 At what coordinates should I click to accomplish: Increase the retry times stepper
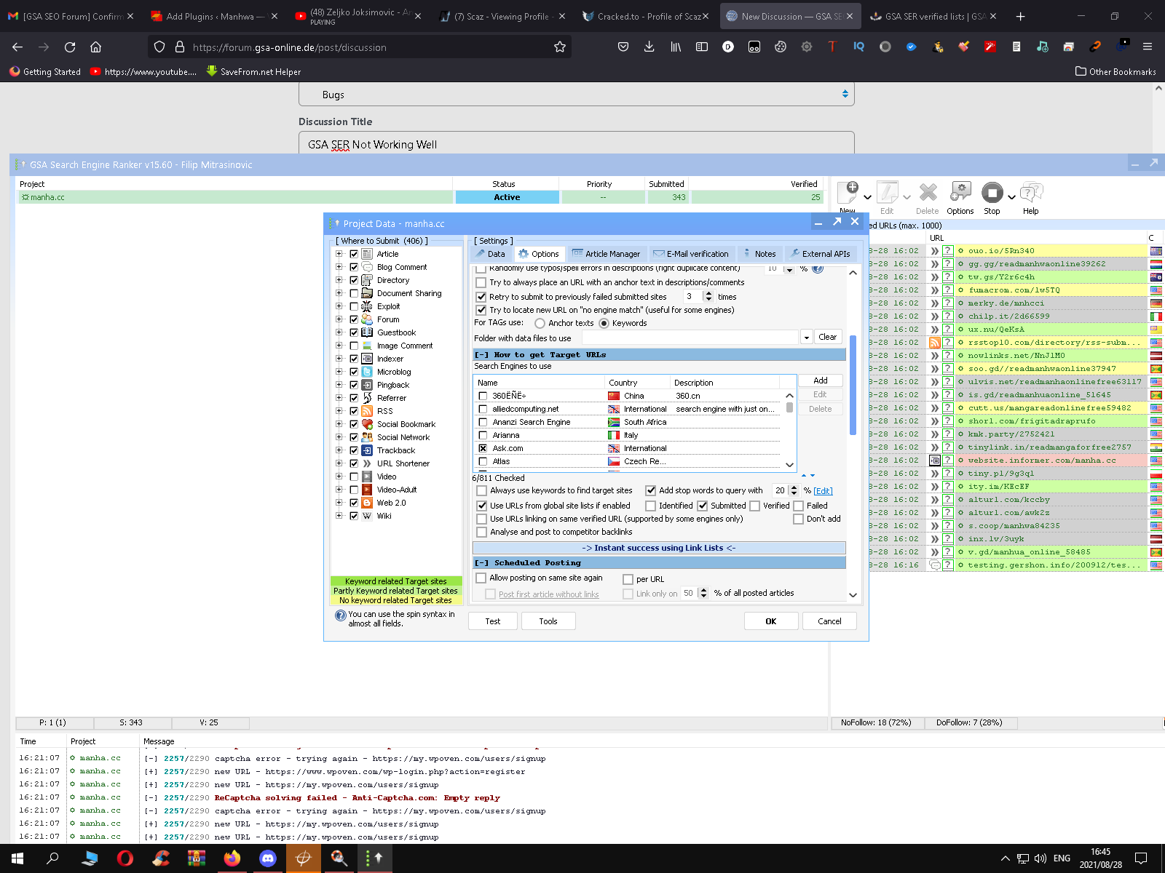[x=708, y=294]
